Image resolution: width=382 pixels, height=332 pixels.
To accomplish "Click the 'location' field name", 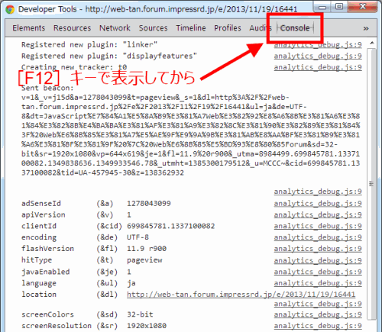I will coord(39,295).
